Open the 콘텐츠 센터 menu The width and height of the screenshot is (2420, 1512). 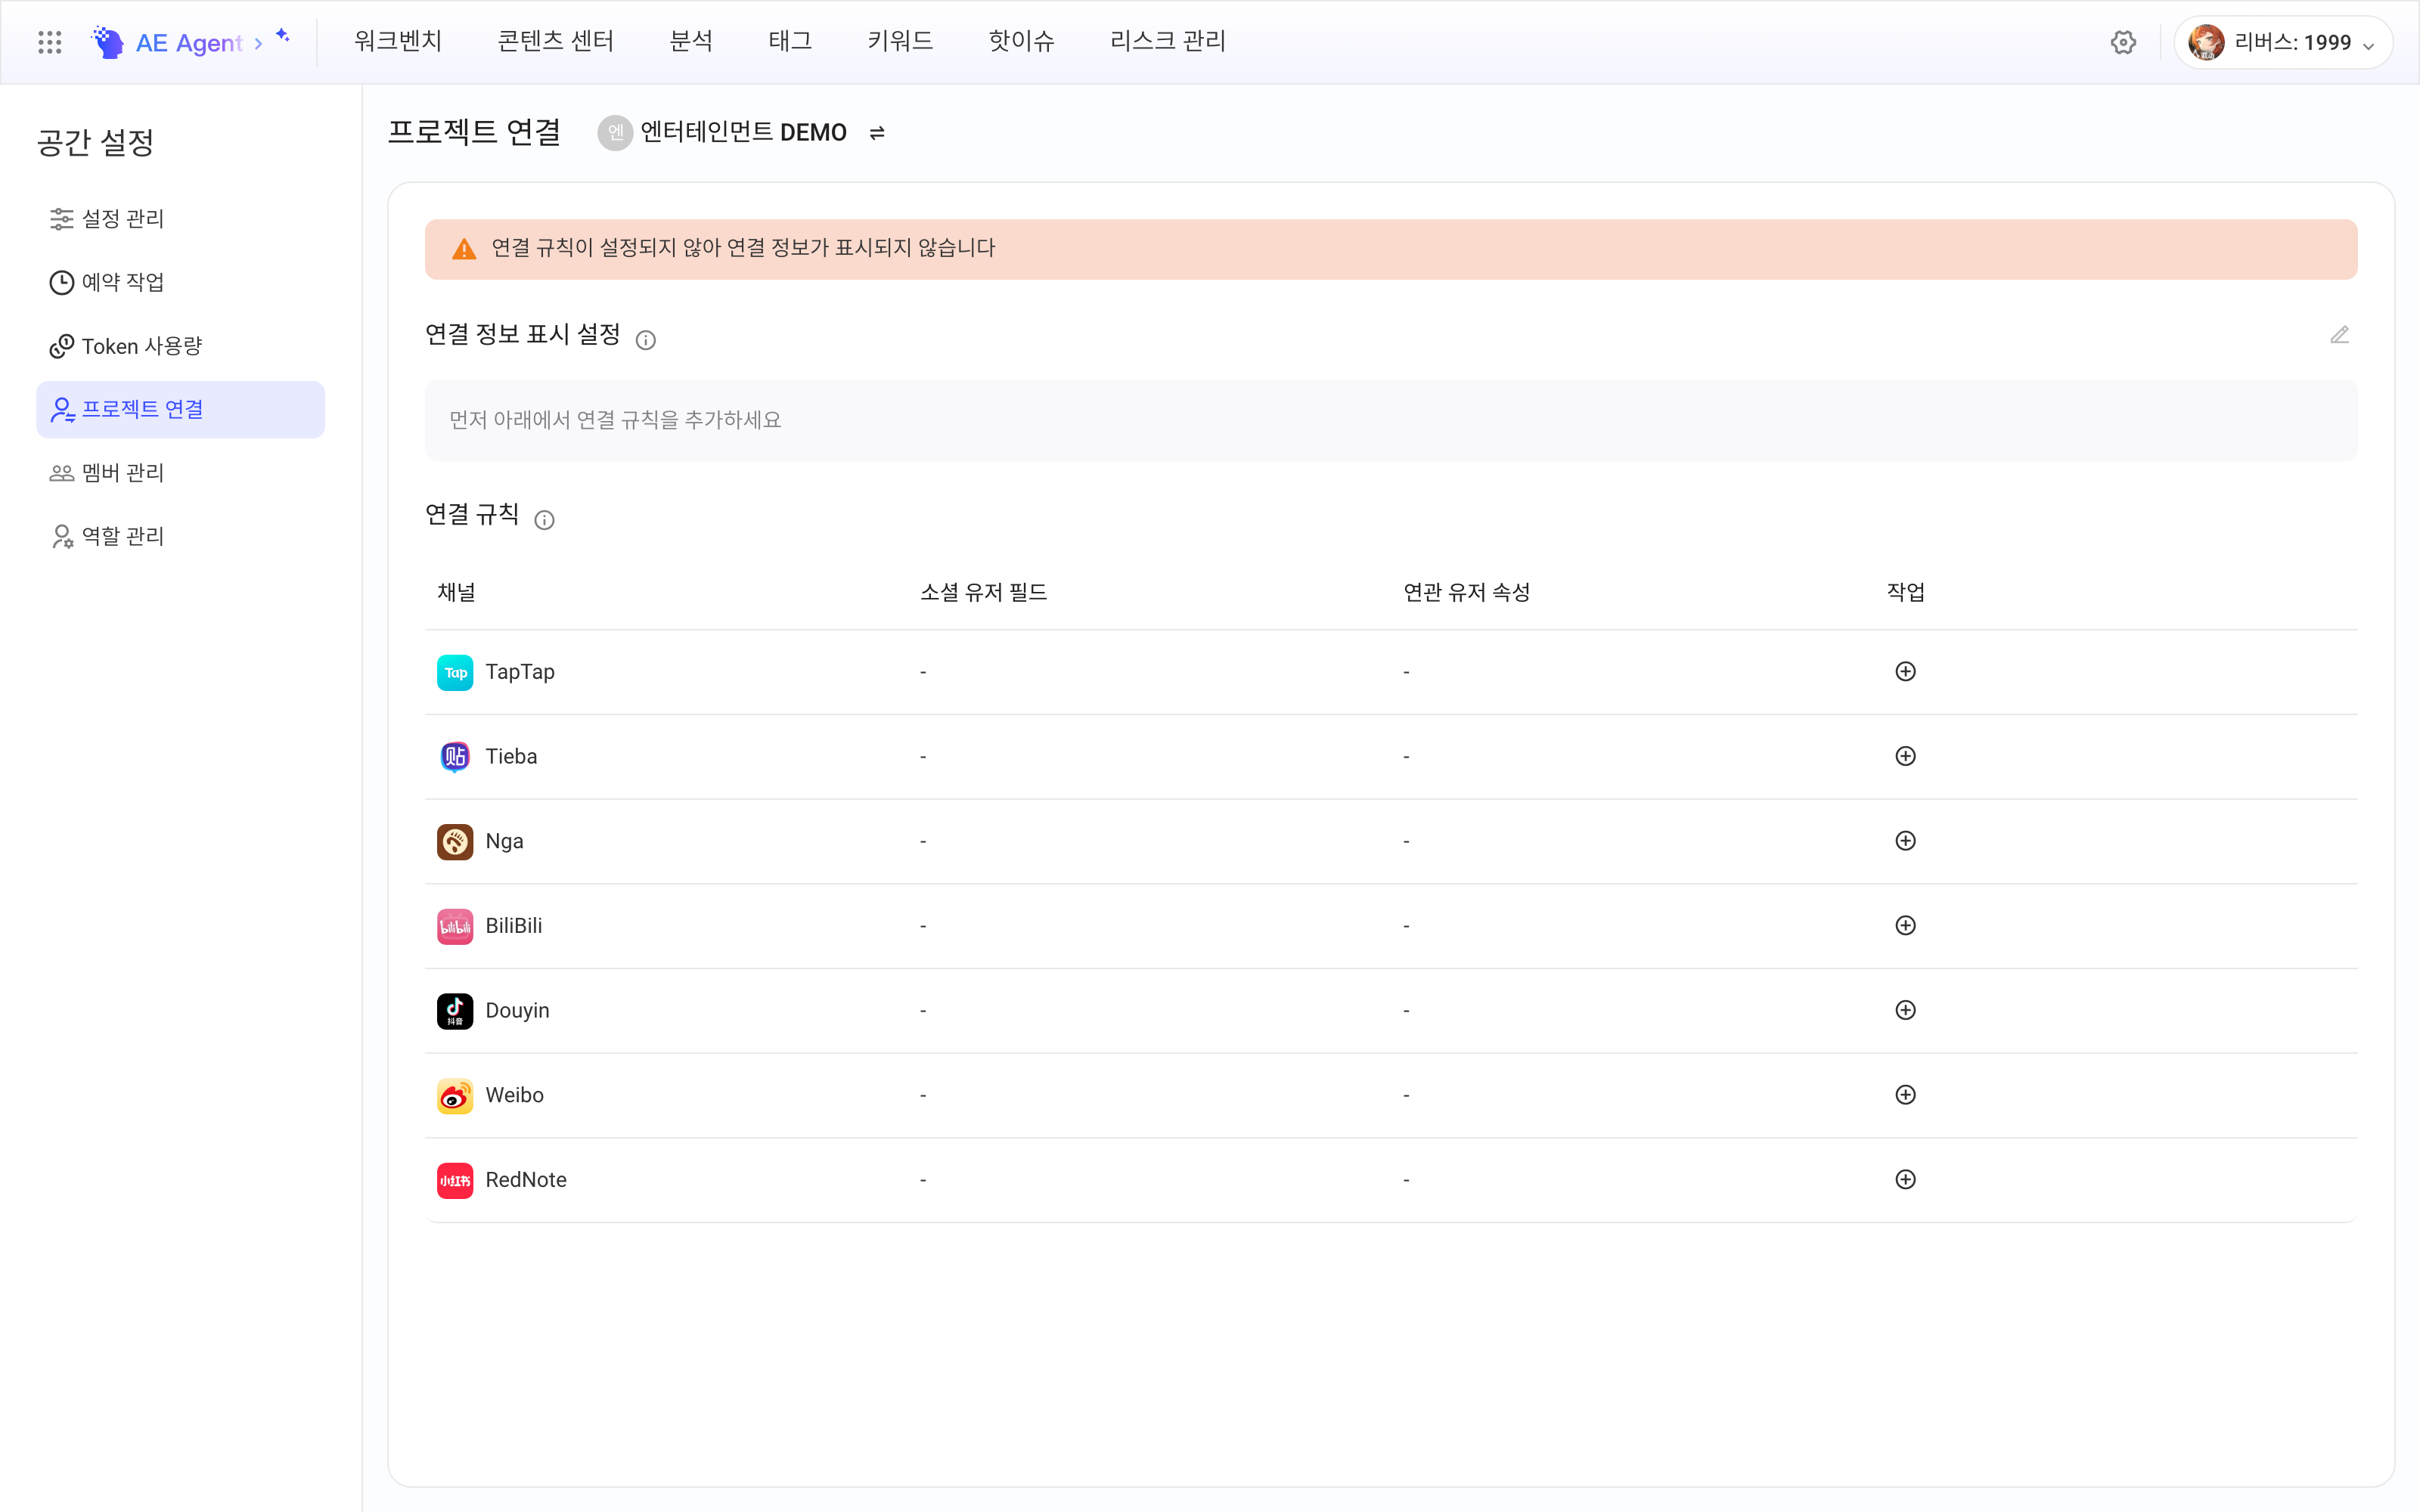tap(555, 41)
